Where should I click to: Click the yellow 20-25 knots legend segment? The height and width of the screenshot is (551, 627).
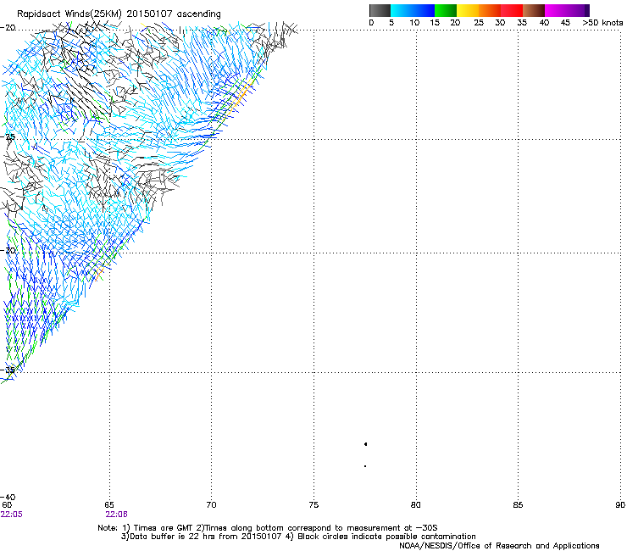(x=468, y=10)
